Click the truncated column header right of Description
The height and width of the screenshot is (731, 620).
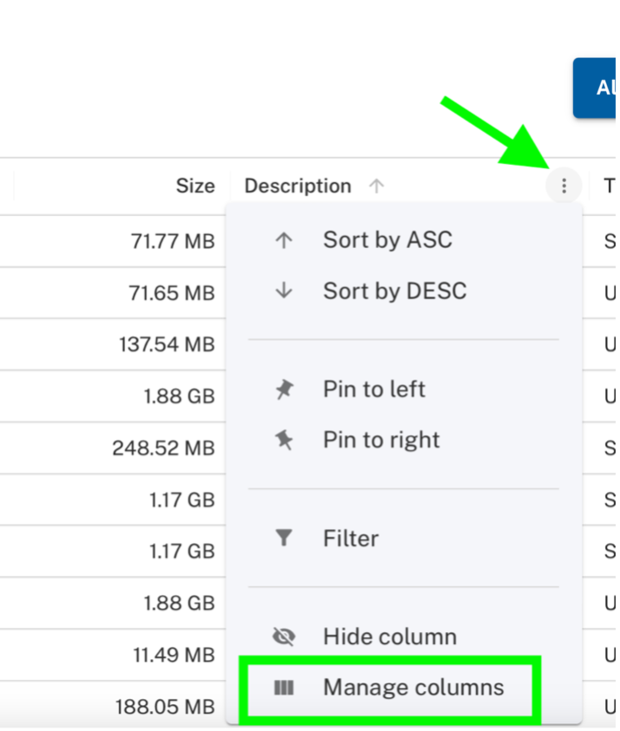[609, 186]
